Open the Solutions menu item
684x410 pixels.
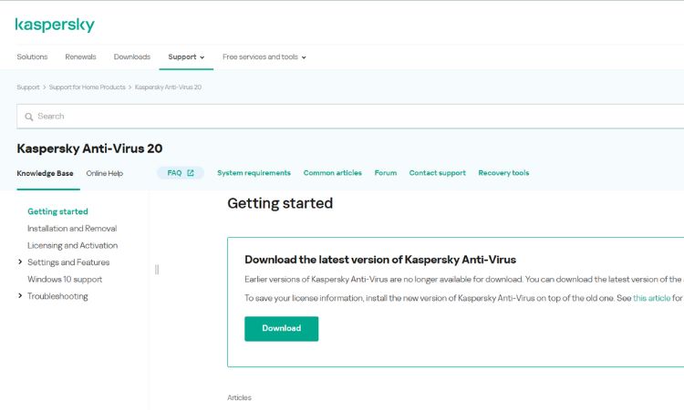pos(32,57)
